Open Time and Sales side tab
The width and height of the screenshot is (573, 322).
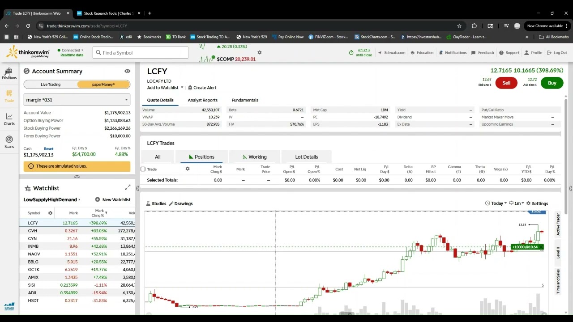click(x=558, y=281)
